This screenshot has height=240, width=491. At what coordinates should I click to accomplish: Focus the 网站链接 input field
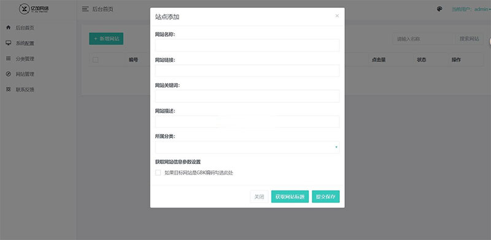tap(247, 70)
